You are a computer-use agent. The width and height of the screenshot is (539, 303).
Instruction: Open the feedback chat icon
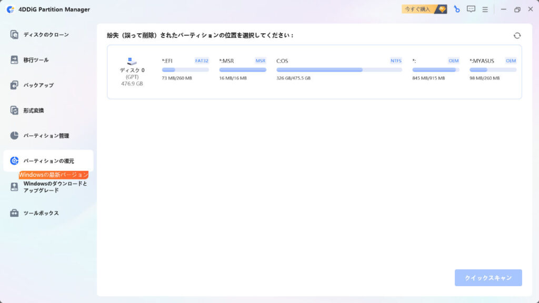point(470,9)
